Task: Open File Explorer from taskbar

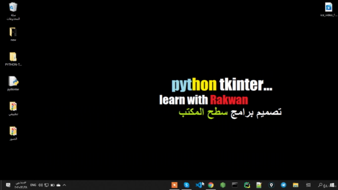Action: click(x=296, y=185)
